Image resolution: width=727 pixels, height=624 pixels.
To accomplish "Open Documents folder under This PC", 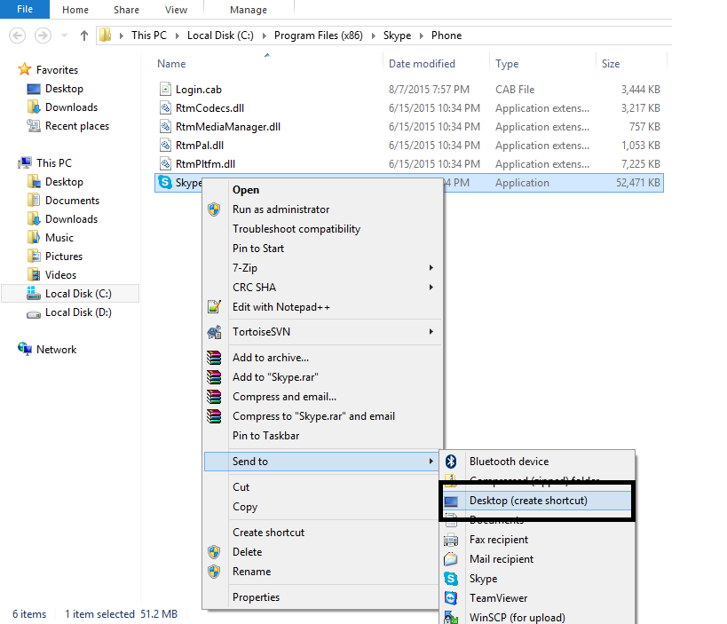I will pyautogui.click(x=72, y=201).
